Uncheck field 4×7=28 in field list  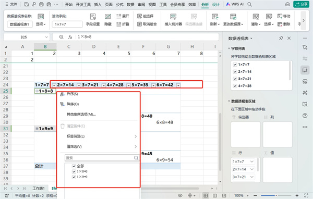pyautogui.click(x=235, y=86)
